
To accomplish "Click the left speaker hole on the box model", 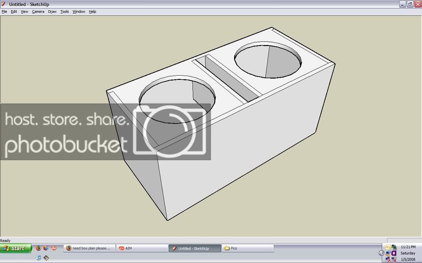I will 177,100.
